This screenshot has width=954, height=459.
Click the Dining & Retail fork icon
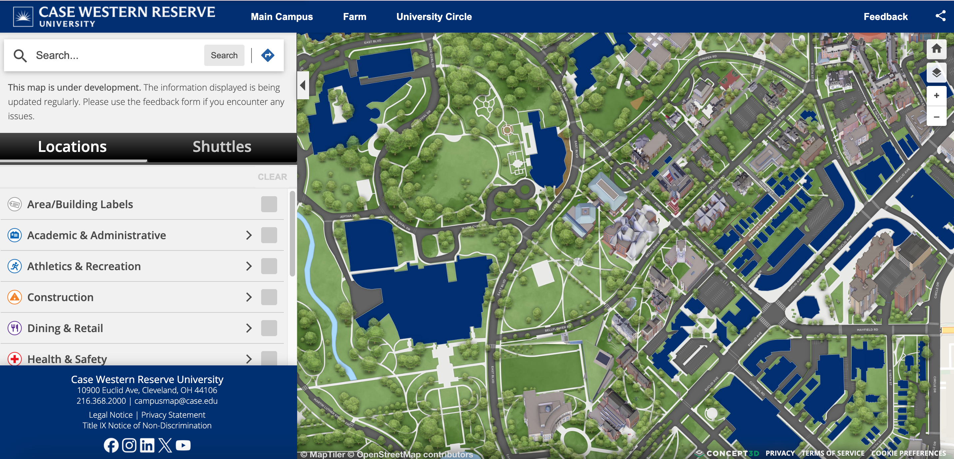click(x=14, y=328)
